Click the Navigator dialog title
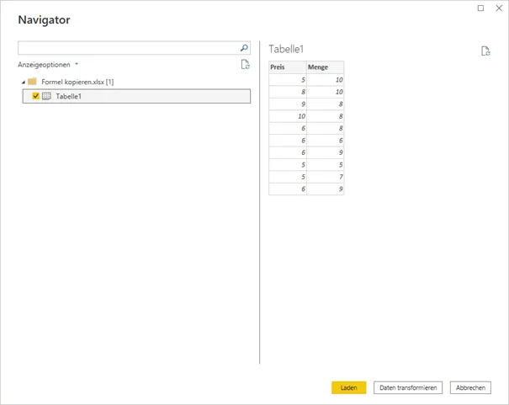The width and height of the screenshot is (509, 405). (44, 20)
